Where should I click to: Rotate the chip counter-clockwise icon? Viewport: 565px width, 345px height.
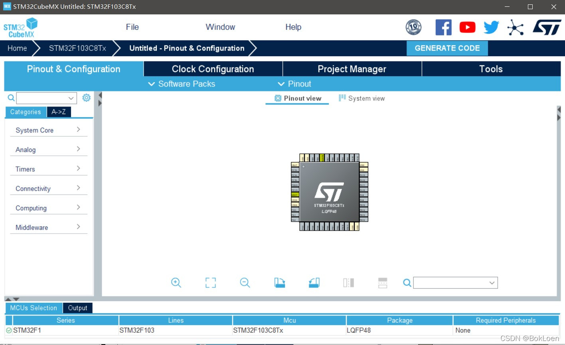click(x=314, y=283)
